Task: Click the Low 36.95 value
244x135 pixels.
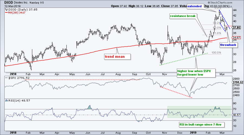Action: pyautogui.click(x=152, y=6)
